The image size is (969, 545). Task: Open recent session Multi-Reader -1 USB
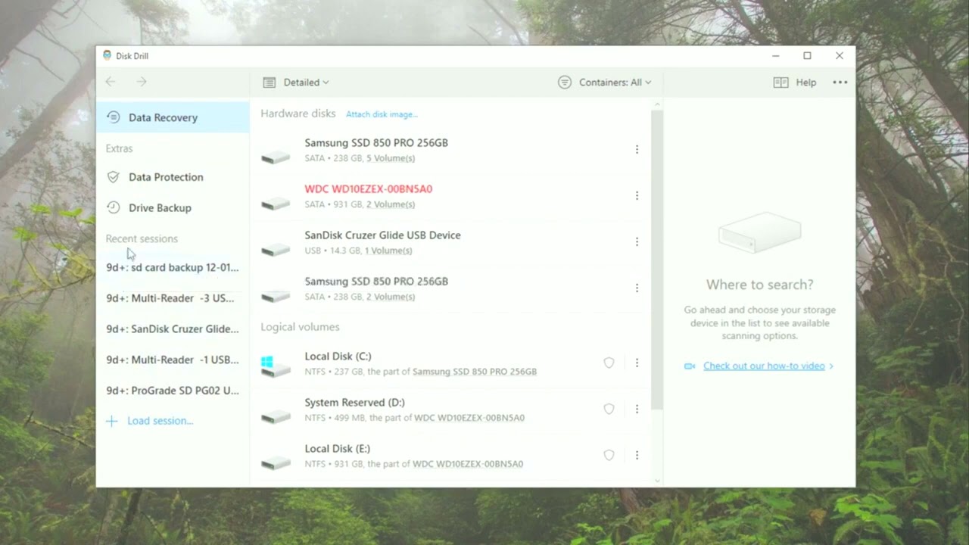(173, 360)
